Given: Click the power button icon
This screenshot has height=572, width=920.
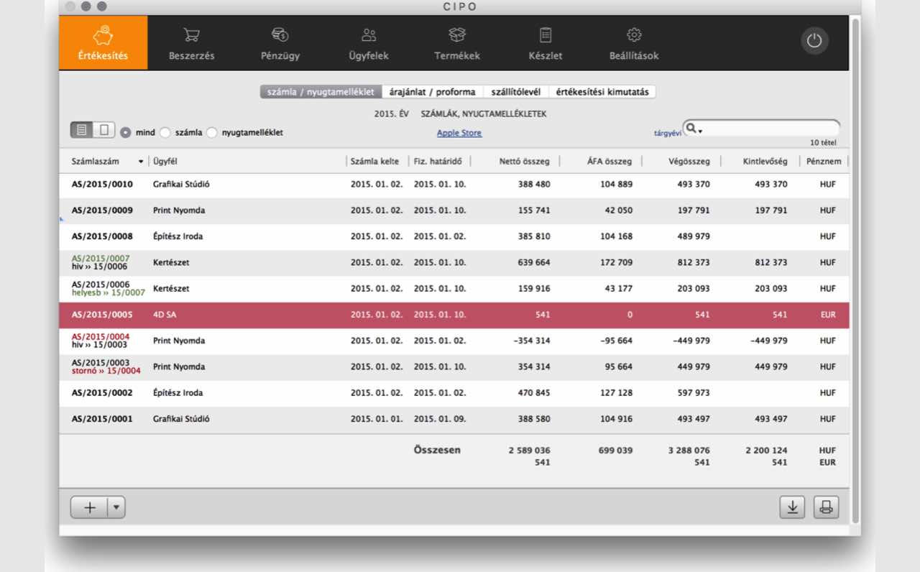Looking at the screenshot, I should 814,41.
